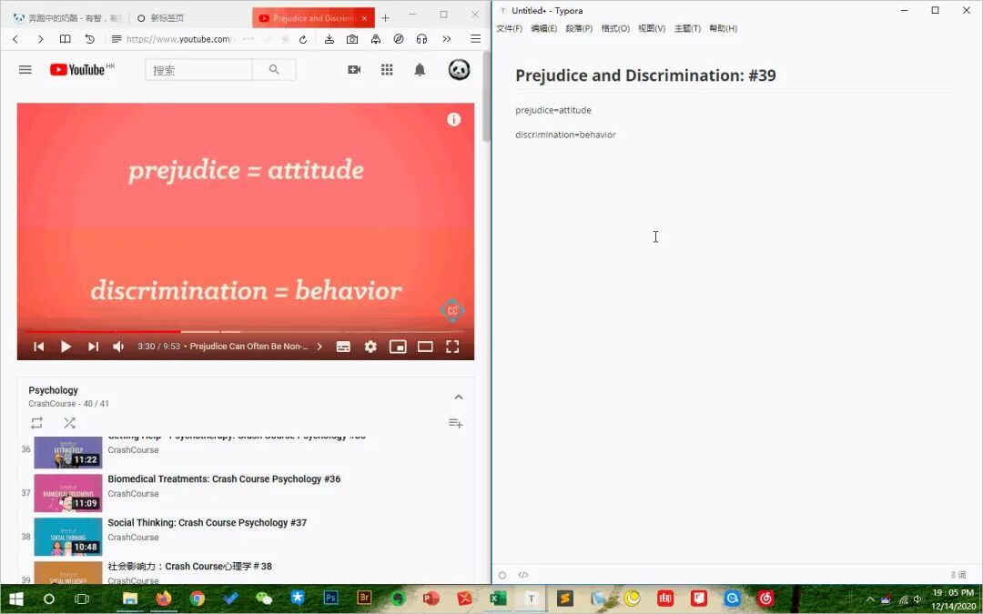The height and width of the screenshot is (614, 983).
Task: Toggle playlist loop
Action: pos(37,423)
